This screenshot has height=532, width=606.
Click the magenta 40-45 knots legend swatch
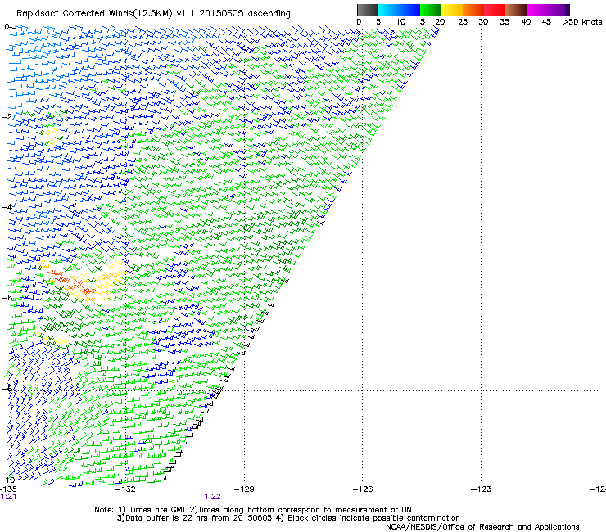(x=537, y=10)
